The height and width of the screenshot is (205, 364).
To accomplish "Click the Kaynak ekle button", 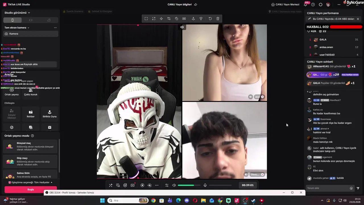I will pyautogui.click(x=31, y=64).
